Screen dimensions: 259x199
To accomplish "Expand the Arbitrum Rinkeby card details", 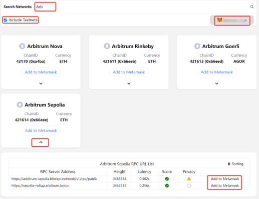I will pyautogui.click(x=129, y=83).
